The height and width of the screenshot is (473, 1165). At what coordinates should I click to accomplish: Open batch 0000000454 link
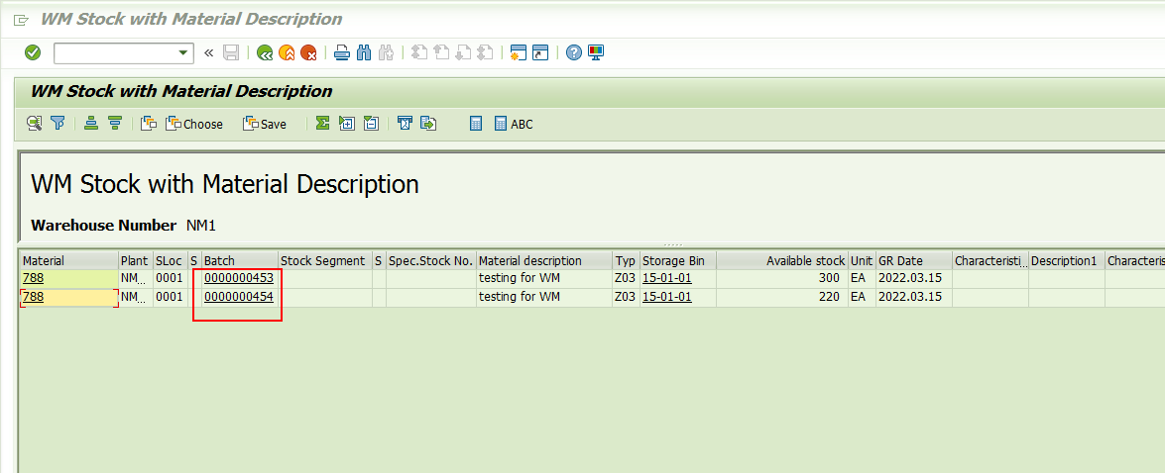tap(239, 297)
